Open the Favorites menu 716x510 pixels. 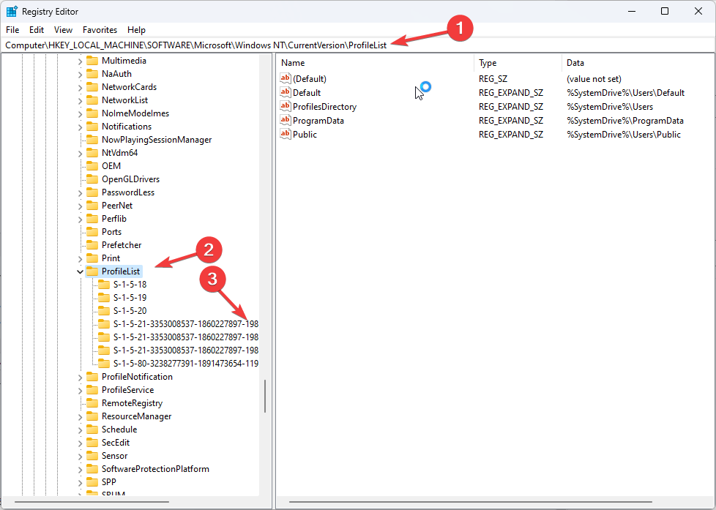(x=100, y=30)
